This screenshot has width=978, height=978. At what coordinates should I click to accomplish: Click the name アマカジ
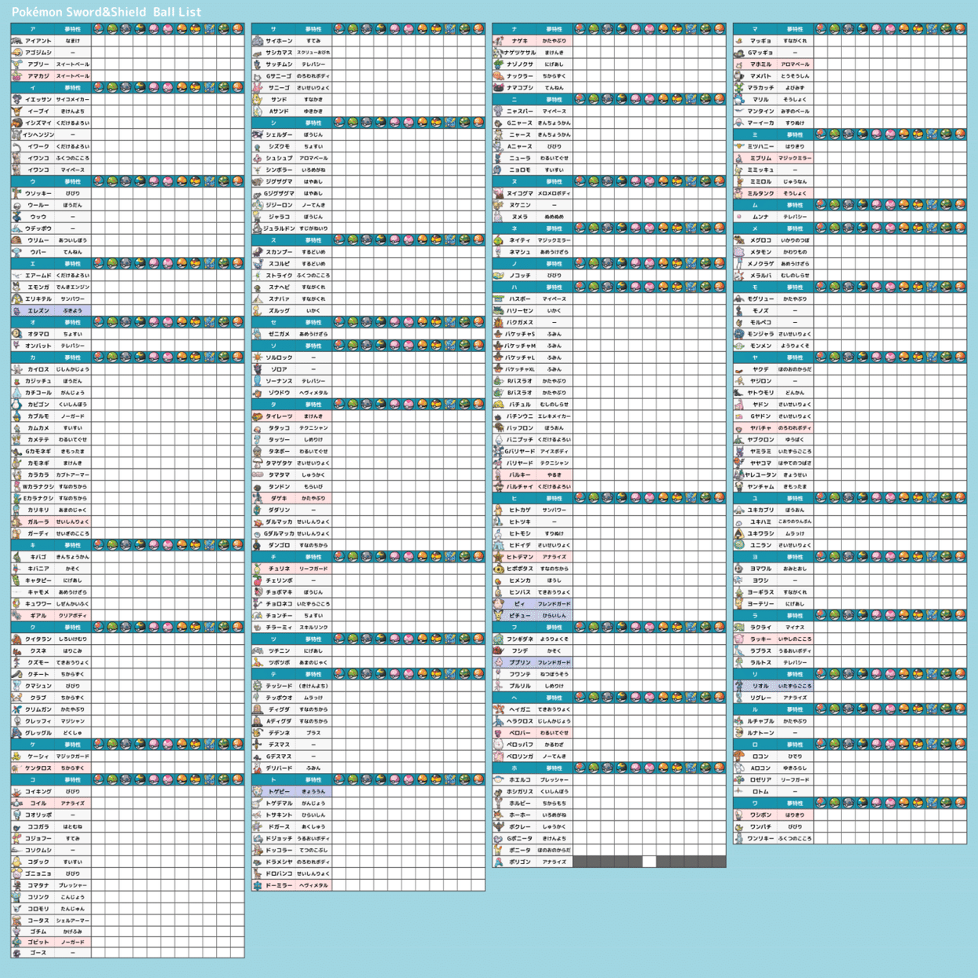pos(38,76)
